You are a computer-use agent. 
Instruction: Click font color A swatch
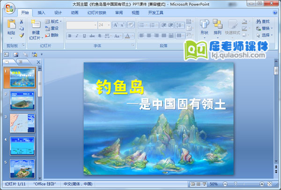click(127, 36)
